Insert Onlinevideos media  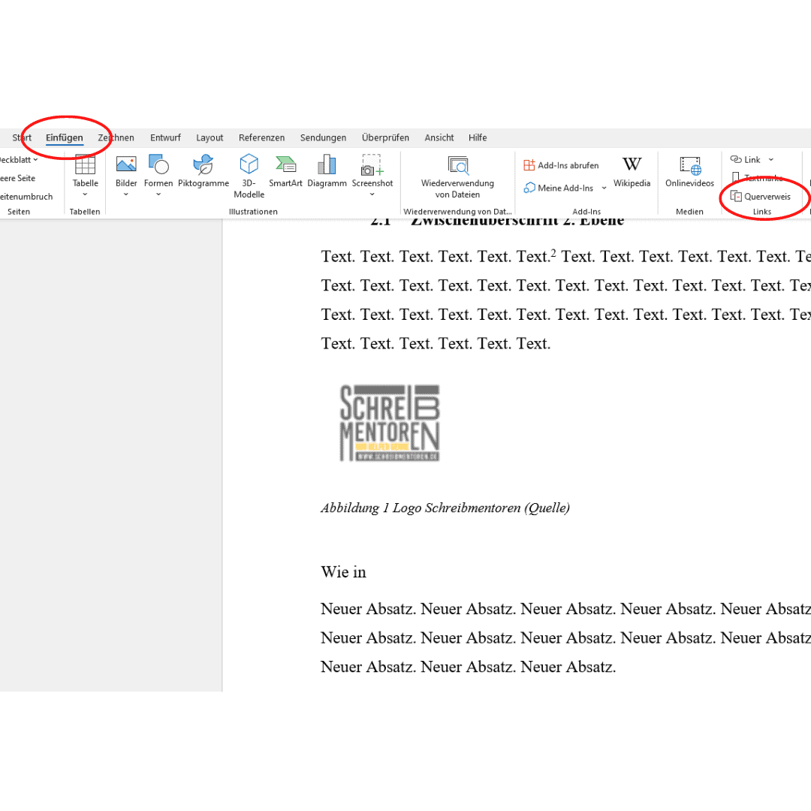[x=689, y=172]
